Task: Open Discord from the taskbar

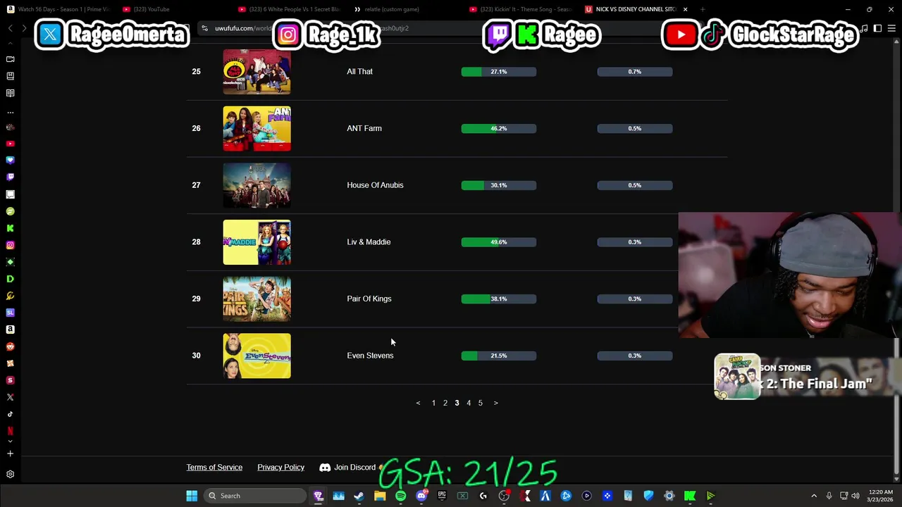Action: (421, 496)
